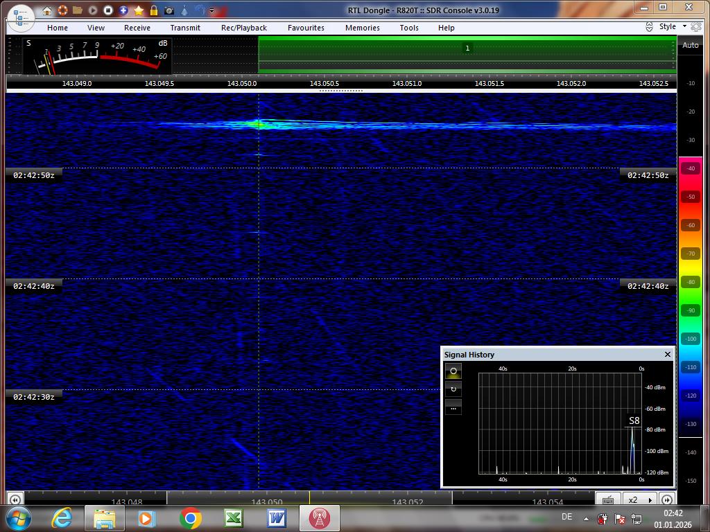Open the Style dropdown menu
710x532 pixels.
(x=673, y=27)
